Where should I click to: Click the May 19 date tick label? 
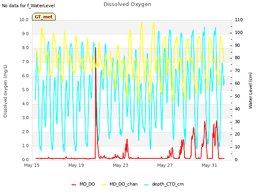tap(76, 165)
